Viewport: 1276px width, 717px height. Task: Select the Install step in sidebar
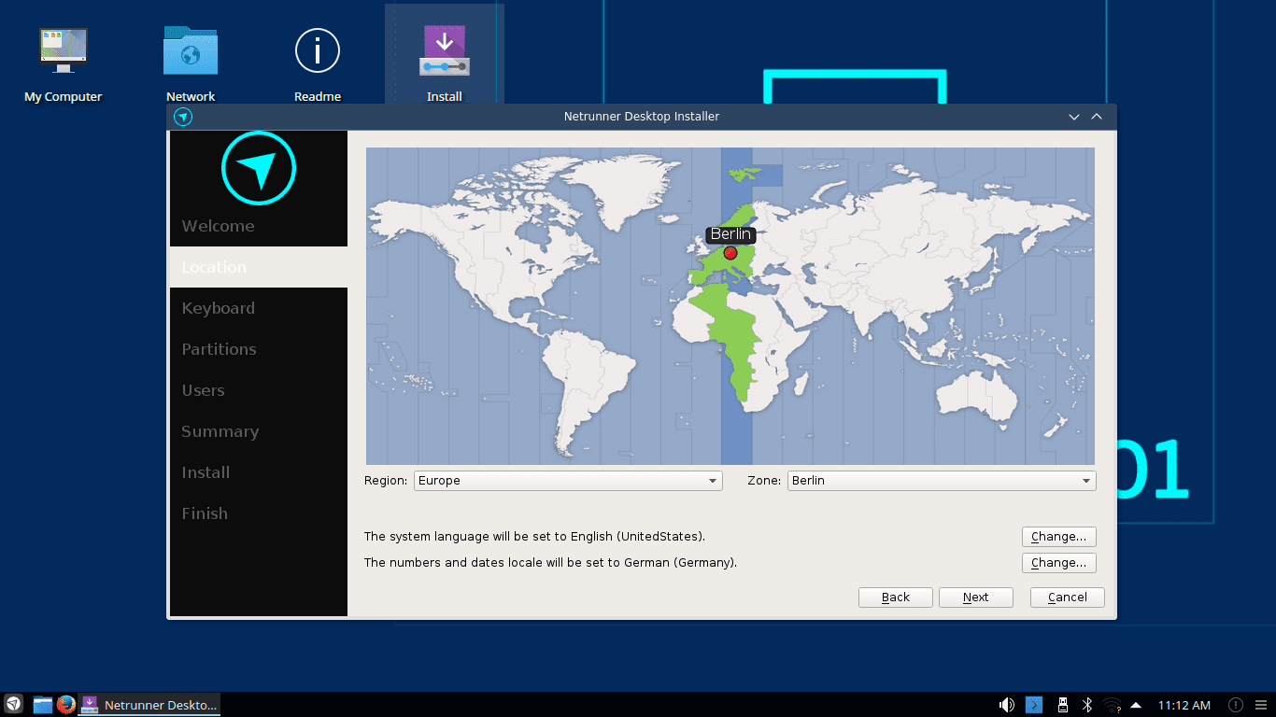(x=259, y=472)
